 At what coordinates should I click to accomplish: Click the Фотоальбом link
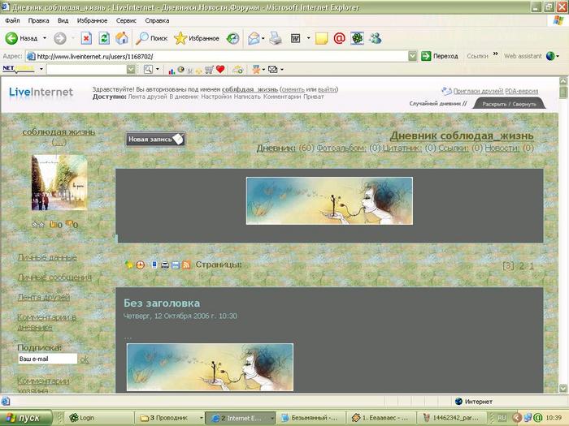(x=341, y=148)
